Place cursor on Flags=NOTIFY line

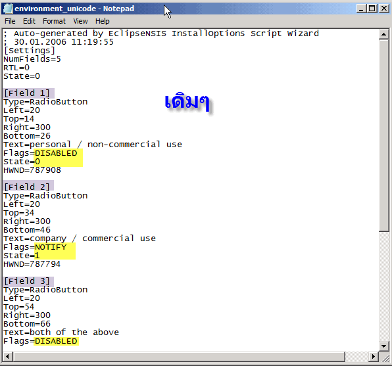[35, 247]
